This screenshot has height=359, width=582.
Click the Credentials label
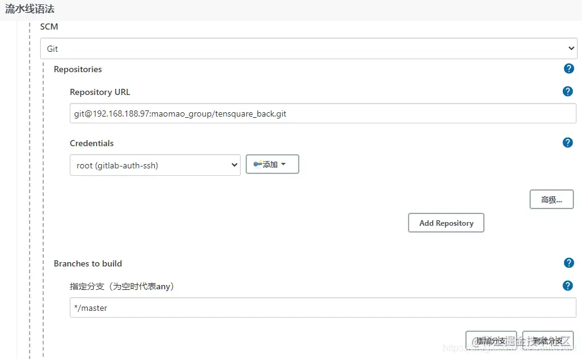point(92,143)
